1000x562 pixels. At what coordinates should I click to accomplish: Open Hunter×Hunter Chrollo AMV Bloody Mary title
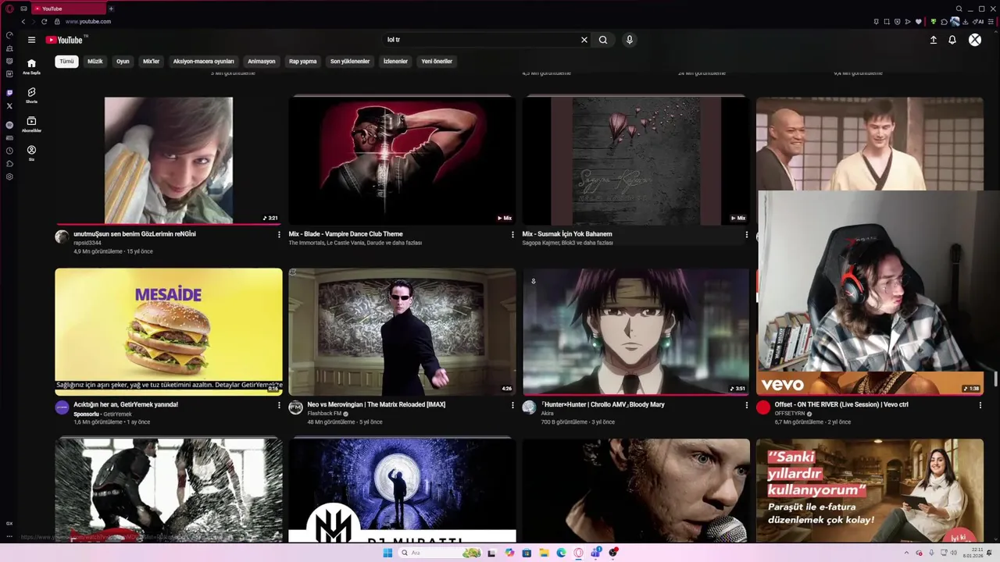[x=603, y=404]
